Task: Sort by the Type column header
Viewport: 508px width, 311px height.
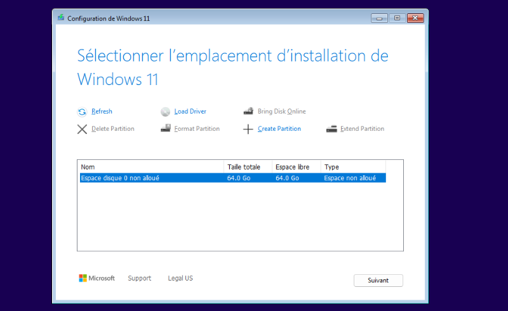Action: tap(354, 167)
